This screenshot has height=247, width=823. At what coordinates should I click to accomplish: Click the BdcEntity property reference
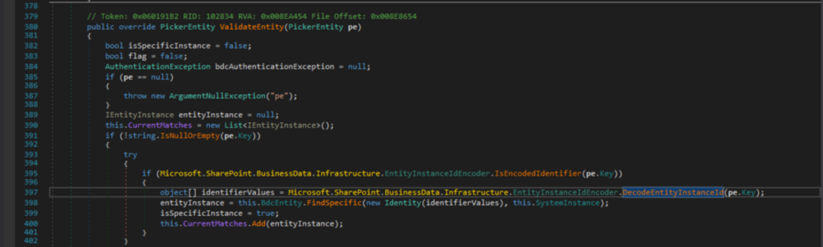pos(281,203)
